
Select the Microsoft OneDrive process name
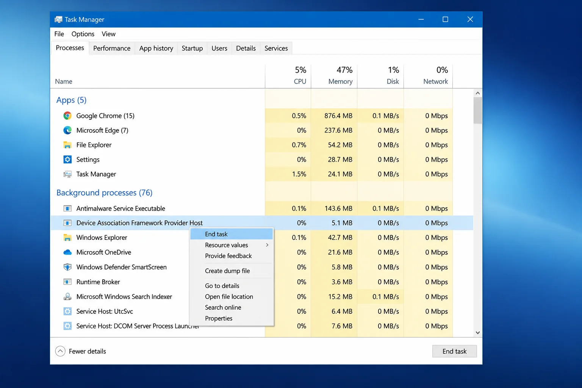pyautogui.click(x=104, y=252)
